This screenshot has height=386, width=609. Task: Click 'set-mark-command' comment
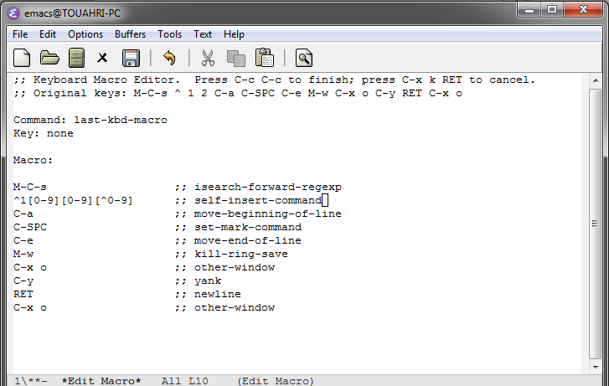pos(248,227)
